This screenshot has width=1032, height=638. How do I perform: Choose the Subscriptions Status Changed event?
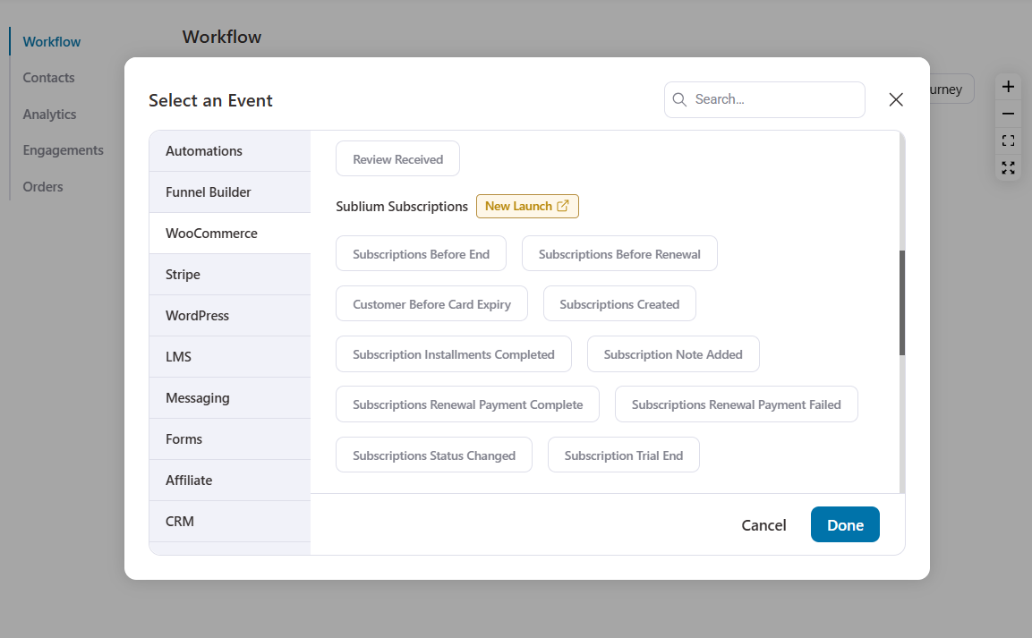(434, 455)
